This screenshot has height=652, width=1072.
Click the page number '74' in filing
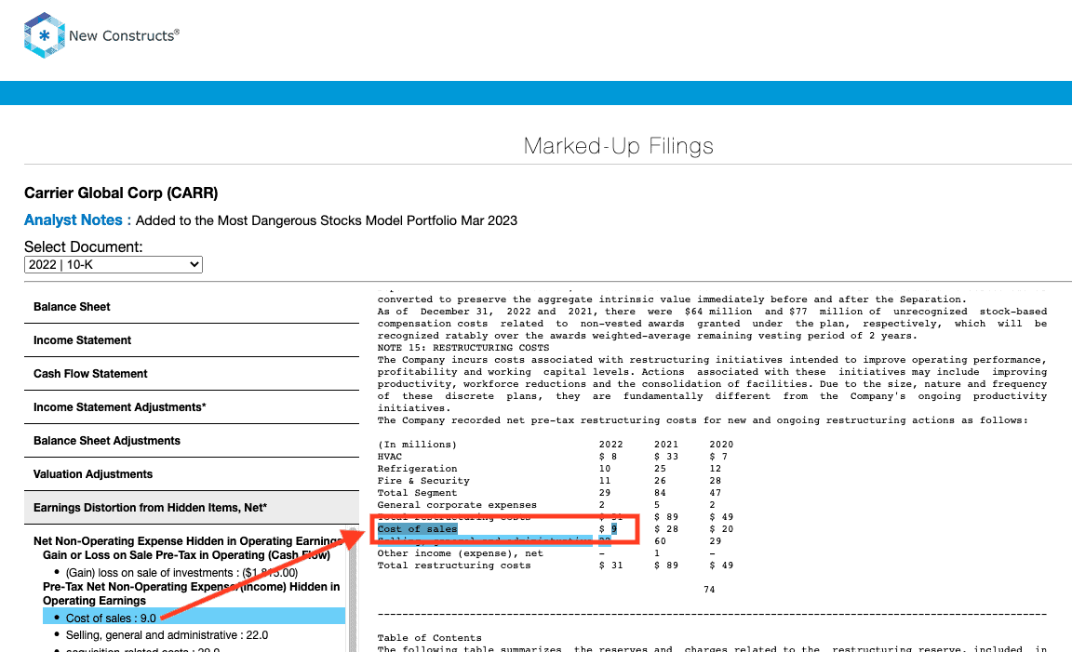coord(709,590)
